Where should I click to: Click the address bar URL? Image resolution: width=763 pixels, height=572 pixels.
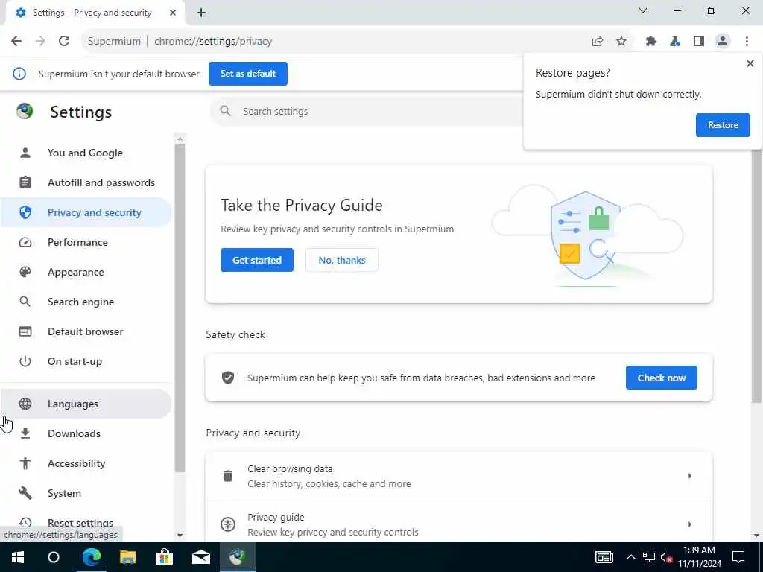pyautogui.click(x=213, y=42)
